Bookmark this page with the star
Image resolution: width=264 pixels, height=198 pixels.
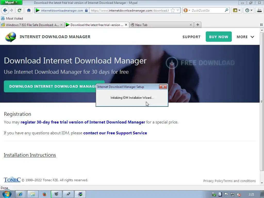[172, 10]
